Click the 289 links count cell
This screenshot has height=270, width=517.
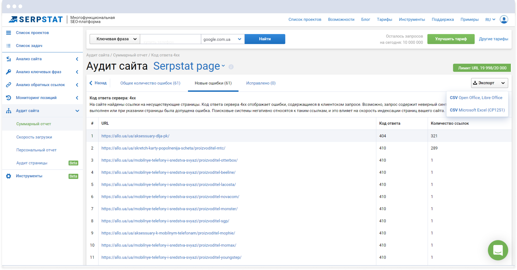click(x=434, y=148)
